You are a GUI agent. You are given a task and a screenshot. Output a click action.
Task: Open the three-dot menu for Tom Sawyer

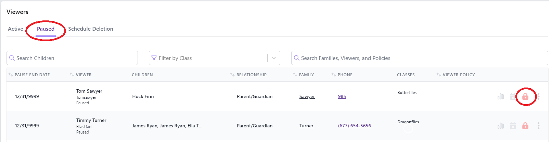pos(538,96)
